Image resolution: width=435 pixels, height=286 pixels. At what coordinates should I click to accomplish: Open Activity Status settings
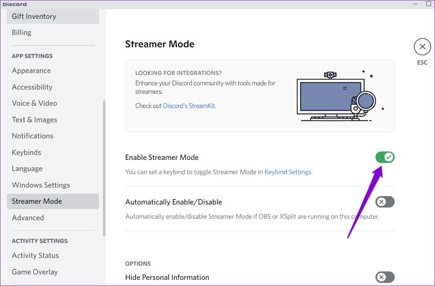point(53,256)
